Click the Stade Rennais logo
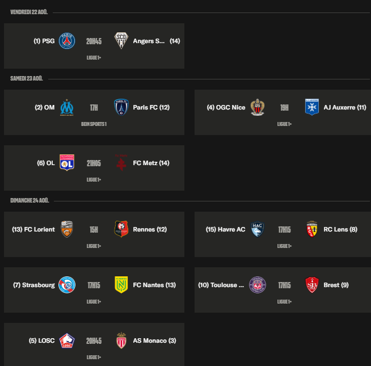This screenshot has height=366, width=371. point(121,229)
